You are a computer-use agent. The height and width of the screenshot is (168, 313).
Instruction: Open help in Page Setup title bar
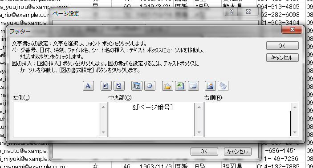click(x=232, y=12)
